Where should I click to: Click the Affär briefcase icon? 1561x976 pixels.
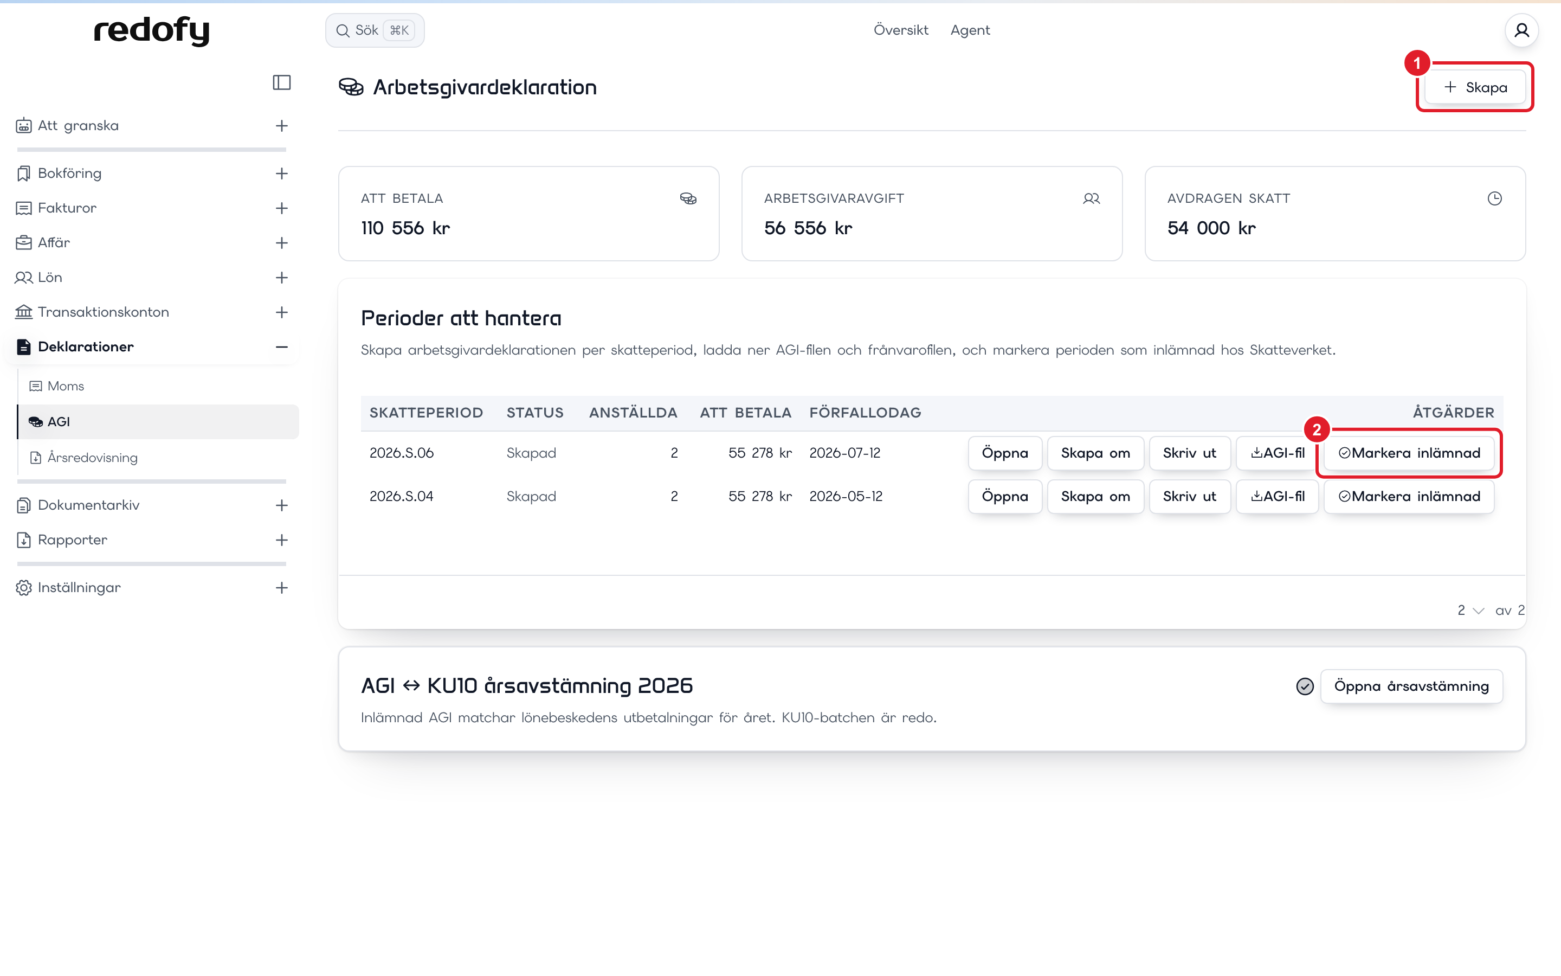[24, 243]
